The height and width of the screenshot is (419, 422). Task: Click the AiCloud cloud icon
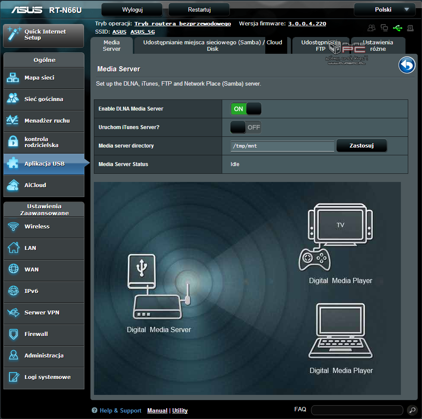tap(13, 185)
